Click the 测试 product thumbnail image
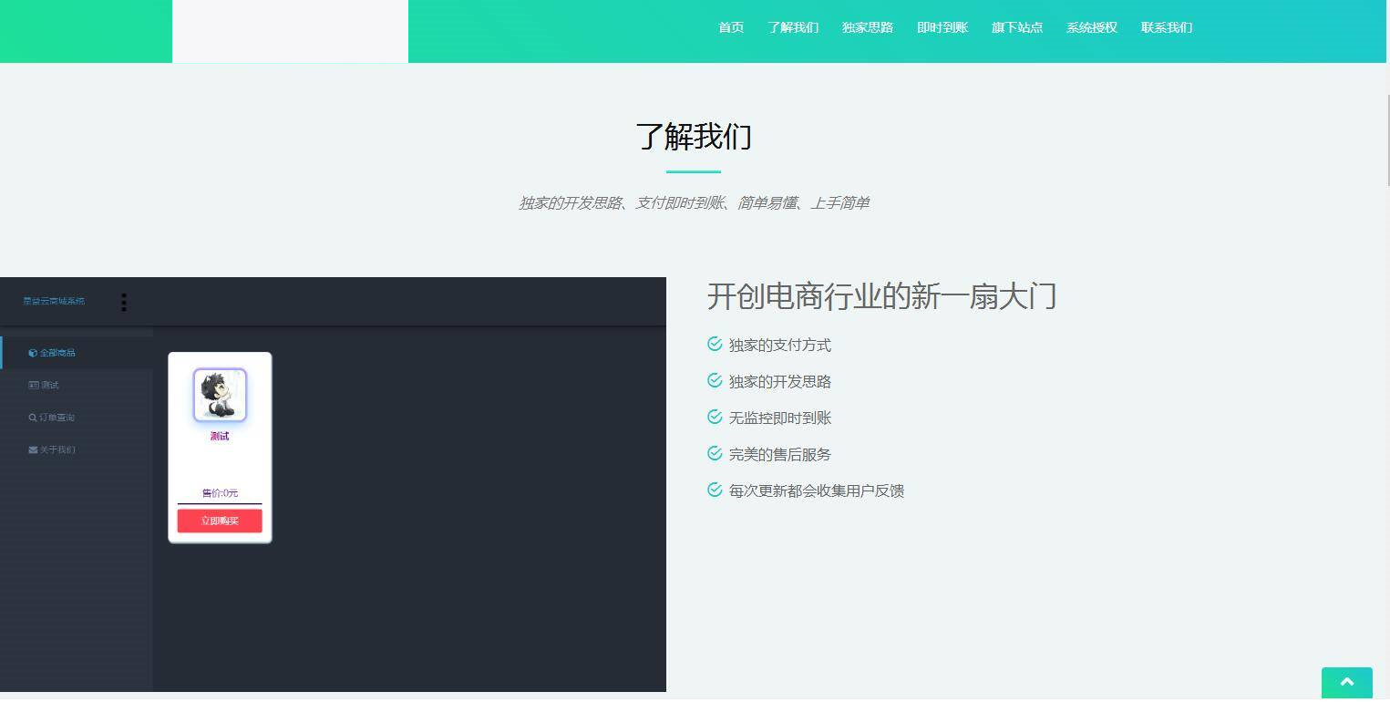Screen dimensions: 1390x702 tap(219, 394)
